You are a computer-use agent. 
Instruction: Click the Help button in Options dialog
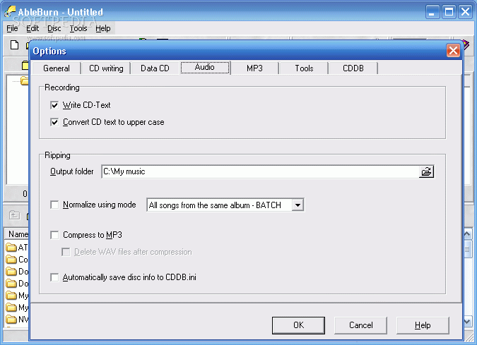[x=423, y=325]
